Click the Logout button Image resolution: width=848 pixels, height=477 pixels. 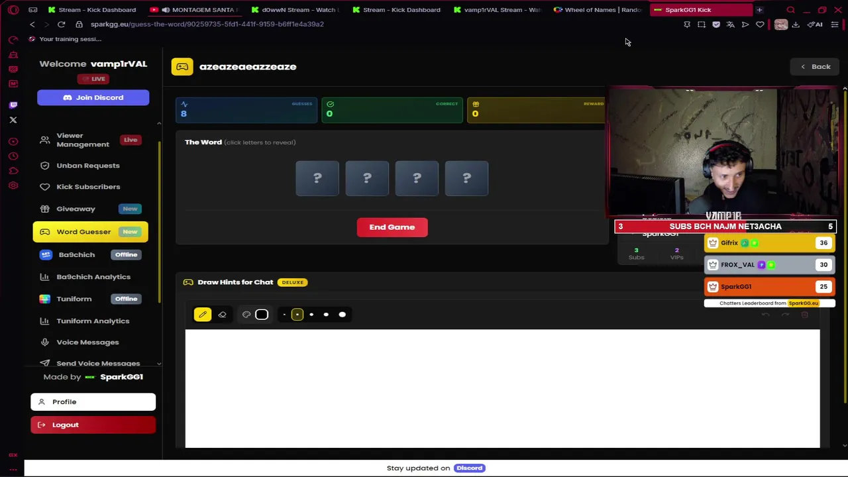click(93, 425)
